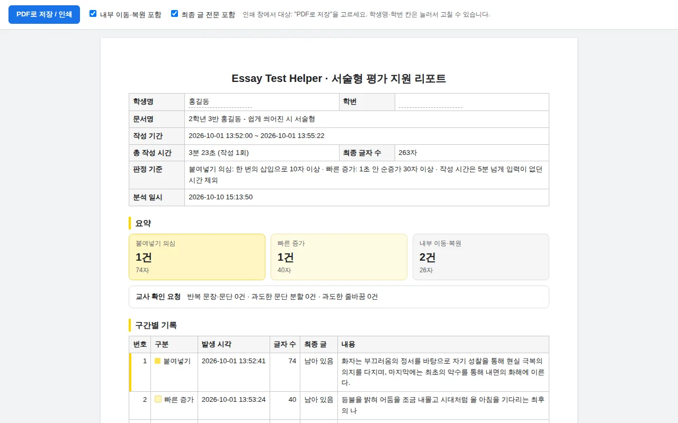Click the 글자 수 column header
Screen dimensions: 678x423
(285, 344)
